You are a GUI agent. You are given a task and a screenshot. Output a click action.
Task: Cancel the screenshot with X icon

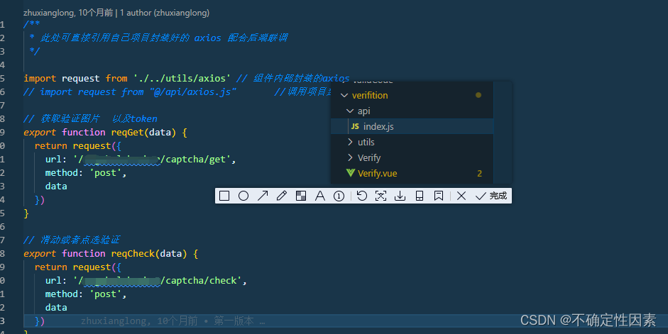(x=461, y=196)
